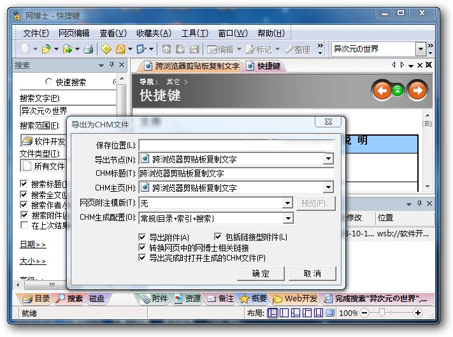The image size is (453, 337).
Task: Click the printer icon in toolbar
Action: click(x=89, y=50)
